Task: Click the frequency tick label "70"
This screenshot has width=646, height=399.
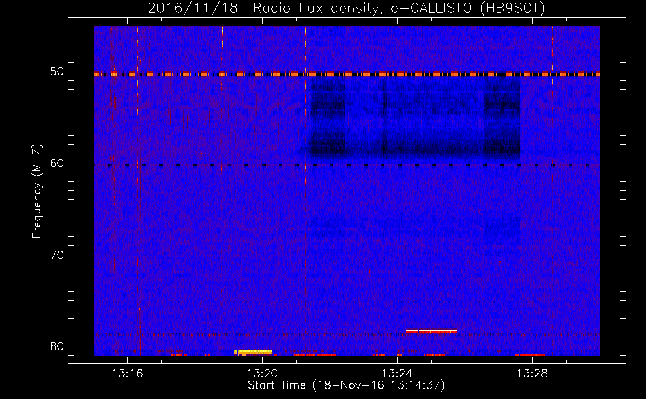Action: pos(57,255)
